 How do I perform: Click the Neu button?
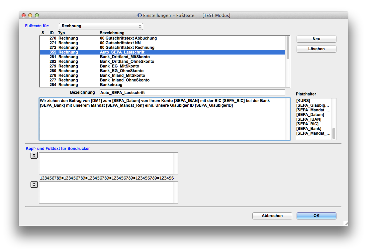(x=316, y=39)
